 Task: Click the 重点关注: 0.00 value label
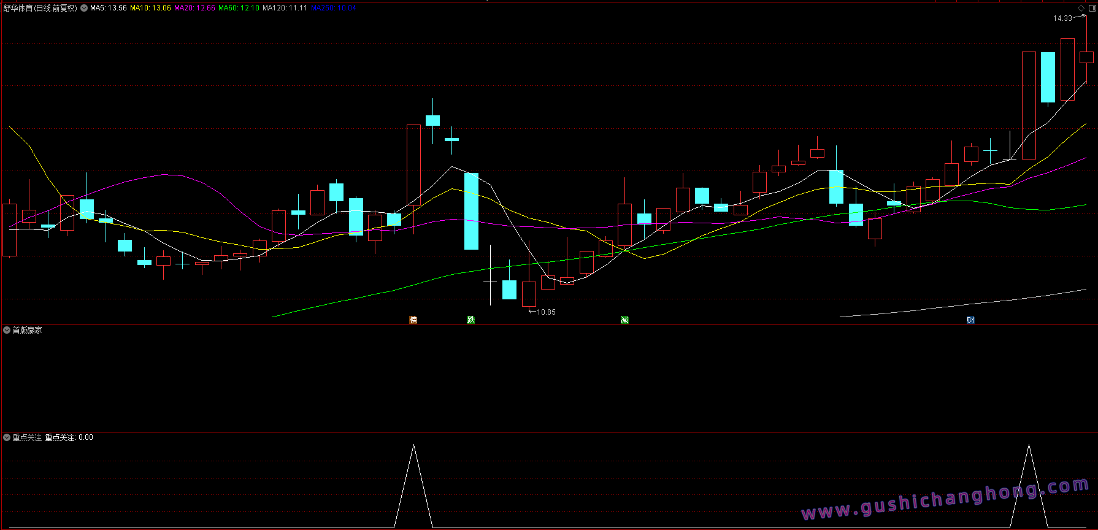pos(69,437)
